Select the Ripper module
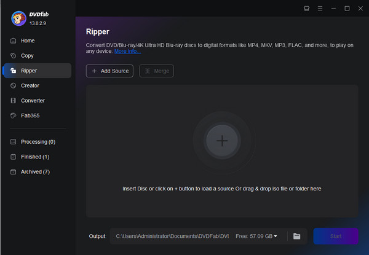Image resolution: width=369 pixels, height=255 pixels. click(38, 71)
